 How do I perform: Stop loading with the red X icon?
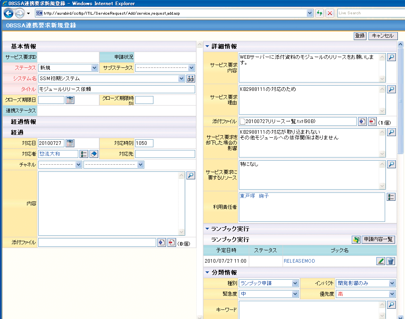(x=330, y=13)
